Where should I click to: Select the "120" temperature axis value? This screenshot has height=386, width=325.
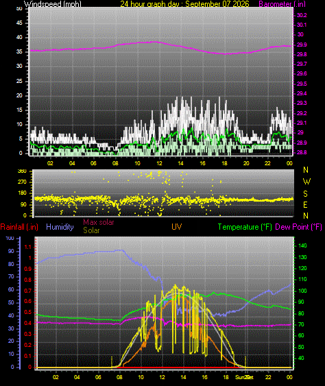[302, 268]
